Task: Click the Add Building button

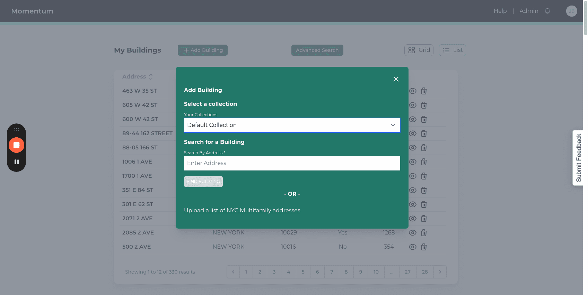Action: point(203,50)
